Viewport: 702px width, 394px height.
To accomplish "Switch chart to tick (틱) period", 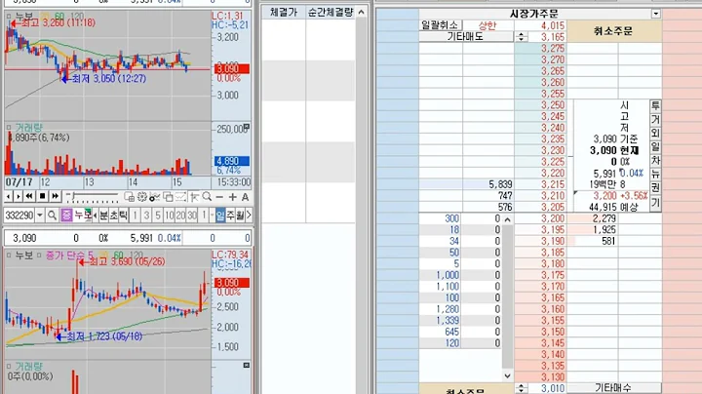I will pos(123,216).
